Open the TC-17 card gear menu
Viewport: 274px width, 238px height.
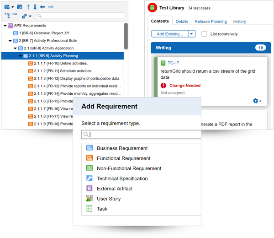(257, 101)
